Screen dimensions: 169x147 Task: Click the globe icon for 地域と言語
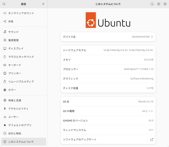coord(5,100)
